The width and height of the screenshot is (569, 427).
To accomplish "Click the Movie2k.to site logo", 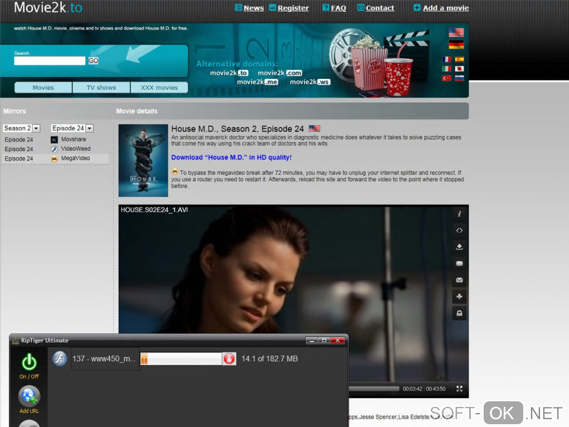I will pos(49,7).
